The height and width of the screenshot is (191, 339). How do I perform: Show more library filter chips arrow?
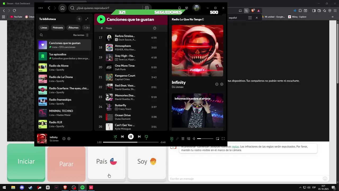tap(87, 28)
